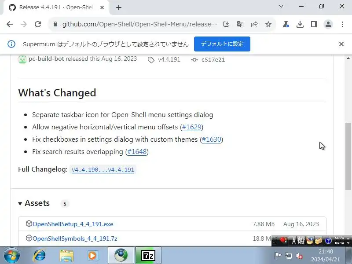Open issue #1629 link

point(191,127)
